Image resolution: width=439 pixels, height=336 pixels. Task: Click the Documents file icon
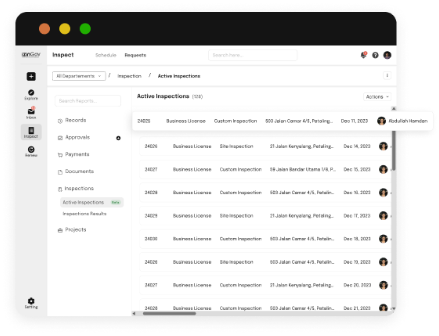(x=60, y=172)
